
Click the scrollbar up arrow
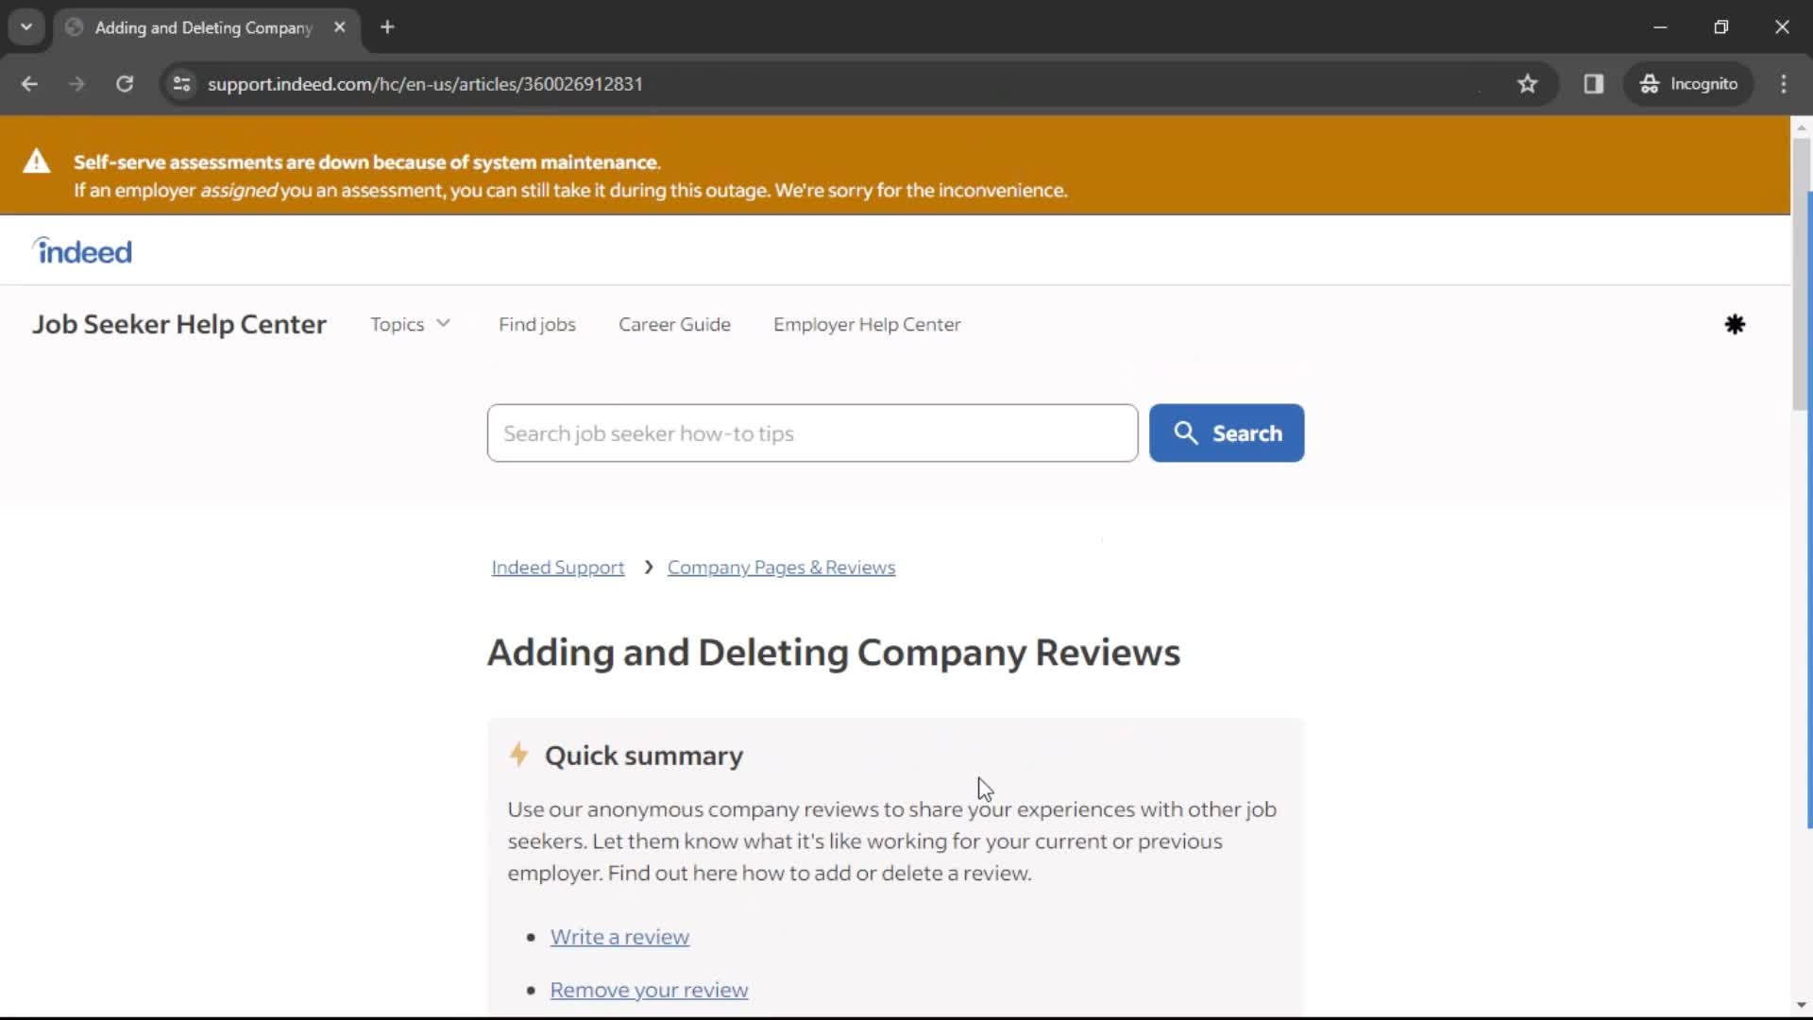point(1801,127)
